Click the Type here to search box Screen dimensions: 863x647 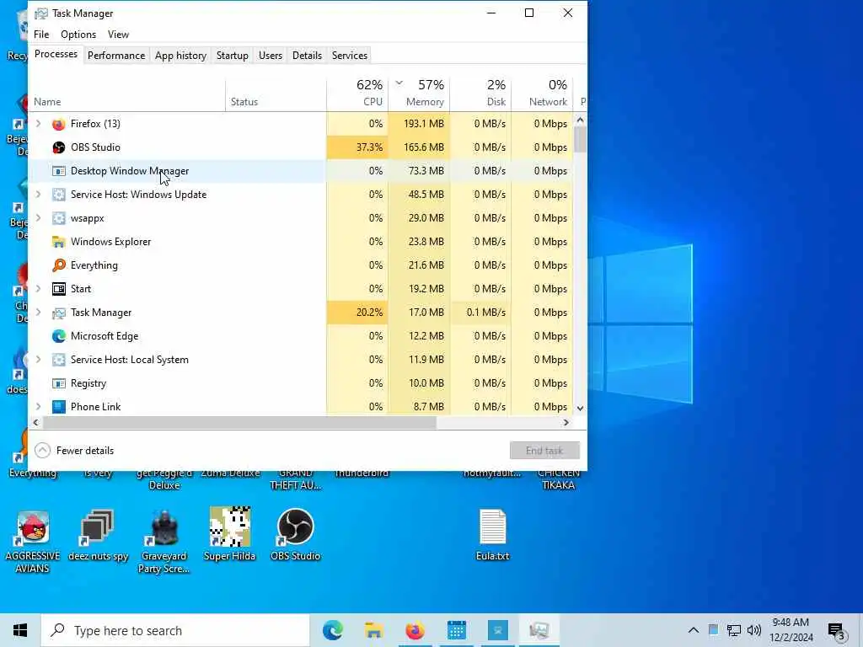click(175, 630)
